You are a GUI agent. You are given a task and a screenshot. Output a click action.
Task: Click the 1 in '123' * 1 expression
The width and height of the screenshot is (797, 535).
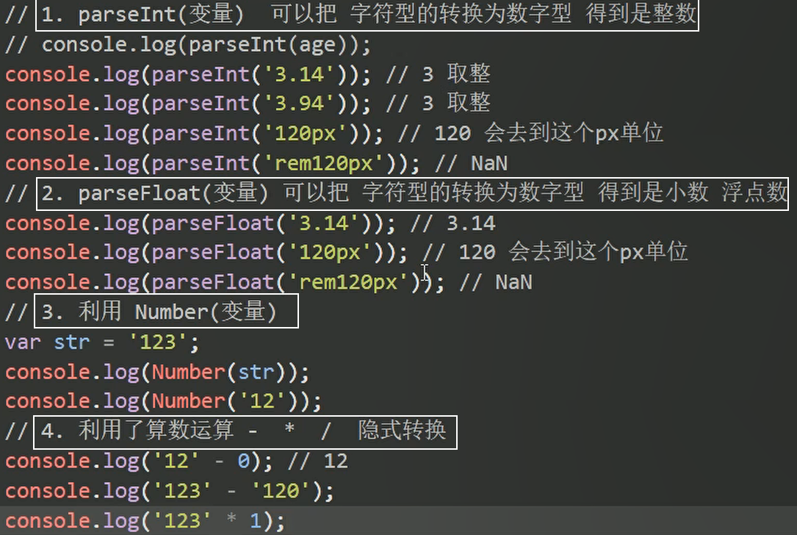pyautogui.click(x=256, y=521)
